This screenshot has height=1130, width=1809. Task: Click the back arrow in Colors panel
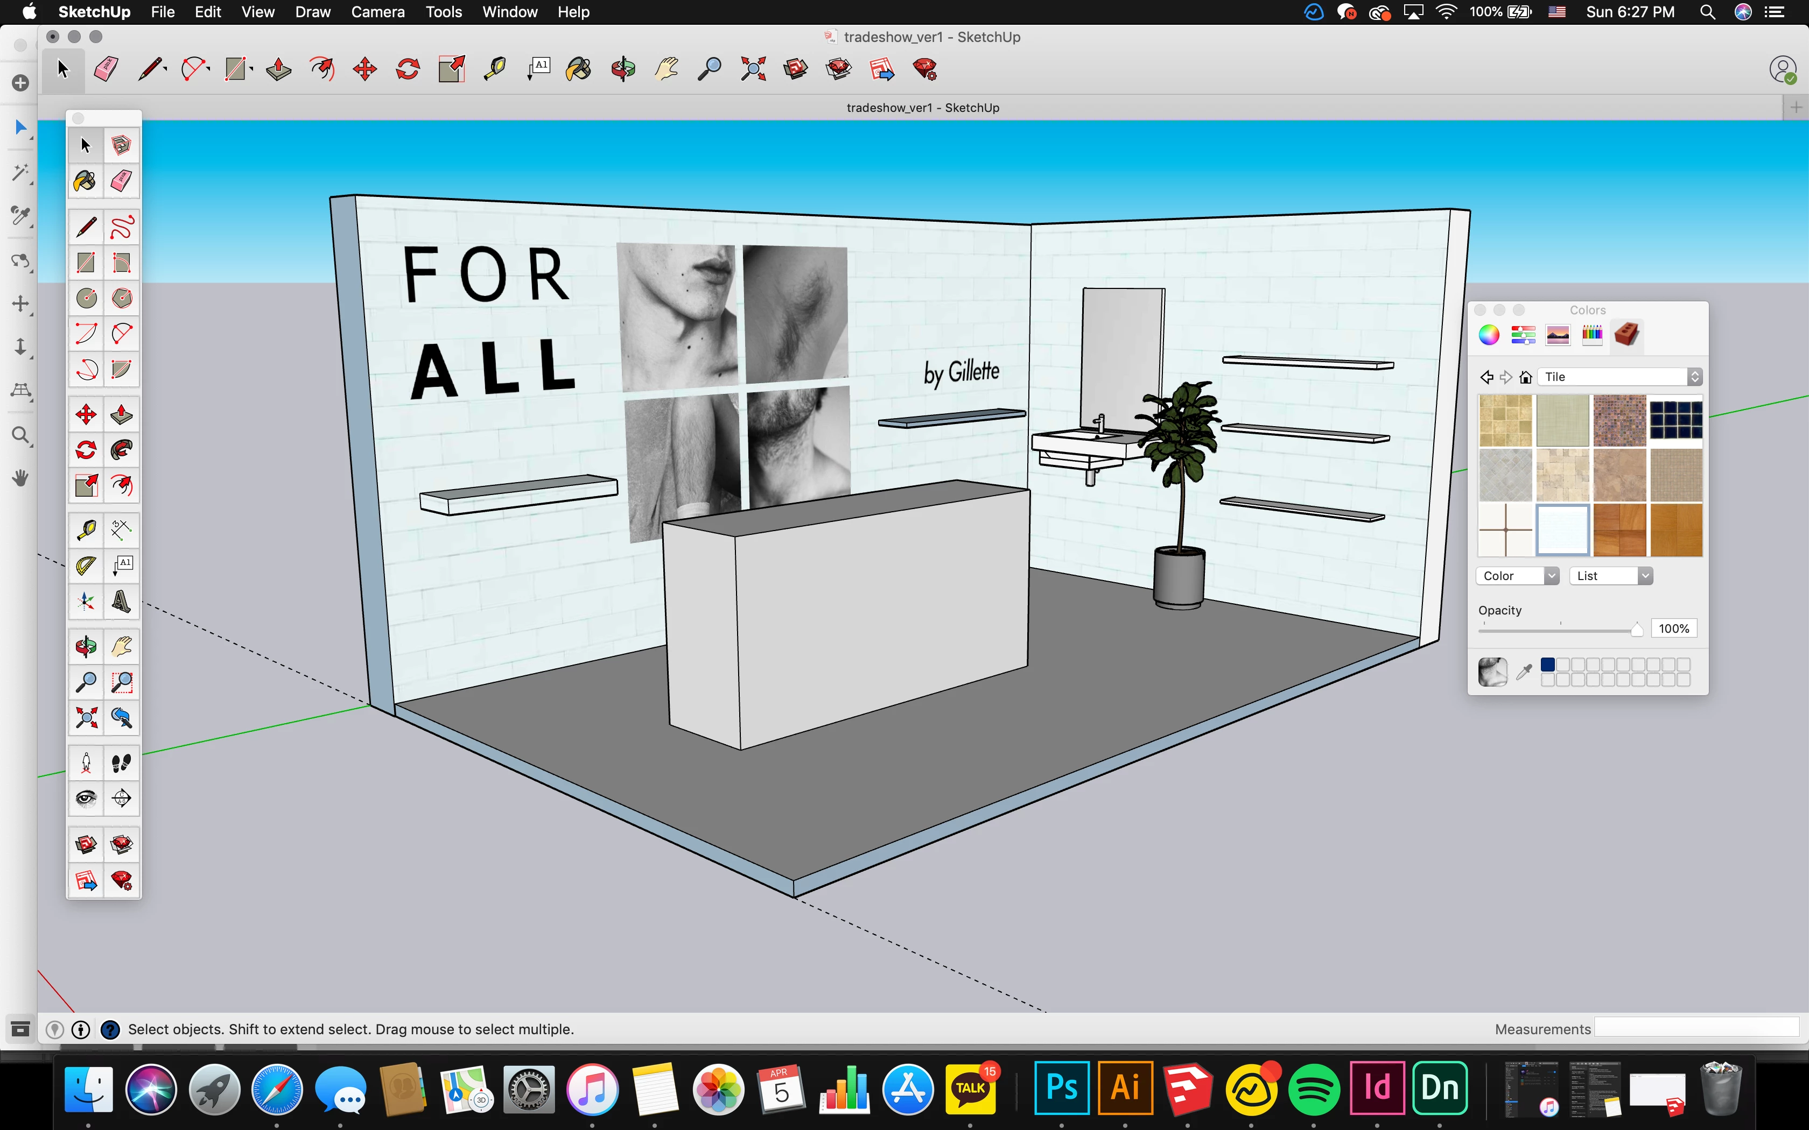[x=1487, y=377]
